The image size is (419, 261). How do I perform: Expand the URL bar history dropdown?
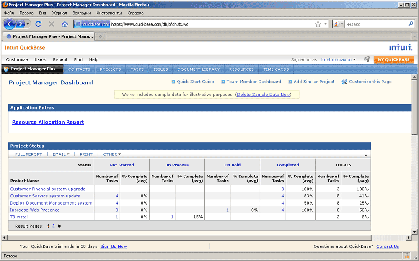point(326,24)
